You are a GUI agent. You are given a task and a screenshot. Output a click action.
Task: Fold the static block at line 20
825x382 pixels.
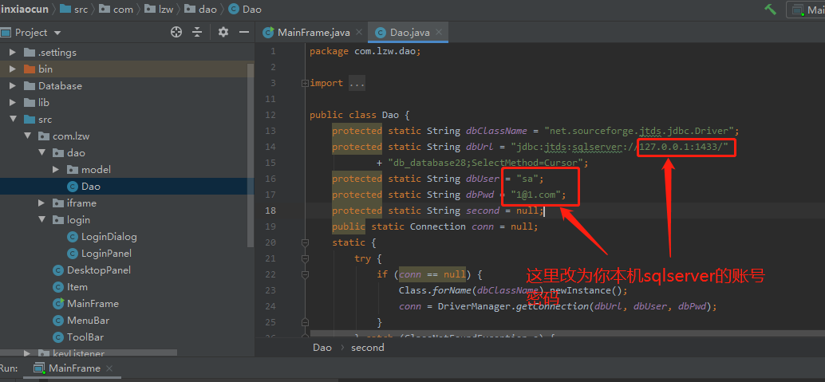(305, 242)
